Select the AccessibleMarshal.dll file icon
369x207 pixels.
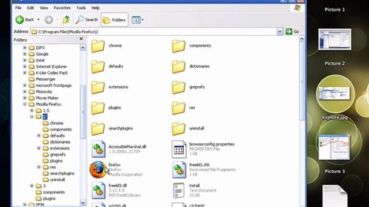(99, 149)
